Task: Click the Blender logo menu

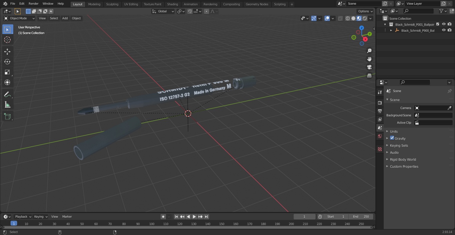Action: (x=5, y=4)
